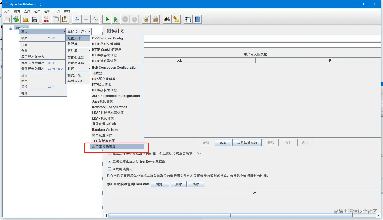Click the Clear broom with gear icon
383x220 pixels.
click(146, 19)
